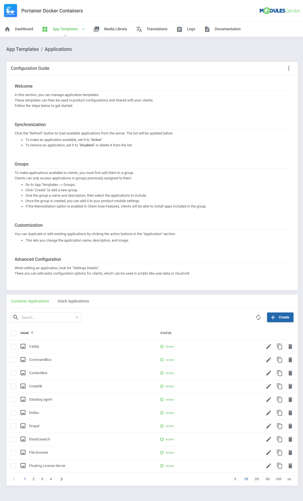This screenshot has width=303, height=501.
Task: Delete the Caddy application
Action: coord(290,347)
